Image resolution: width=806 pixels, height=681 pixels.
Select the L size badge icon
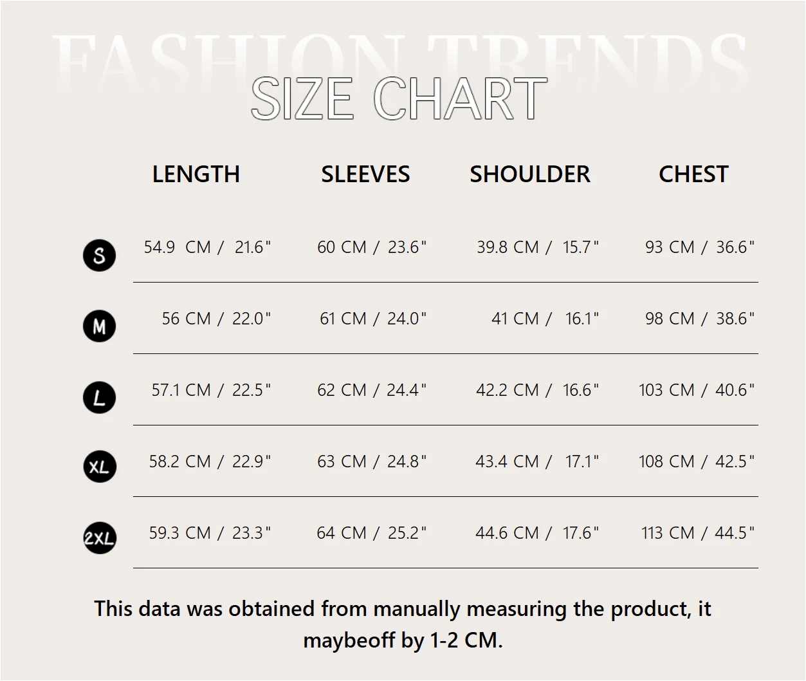tap(100, 397)
